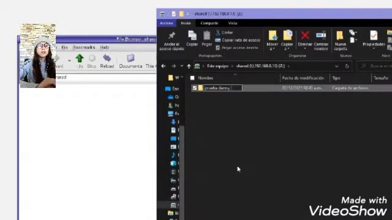Click the File Browser location field
Screen dimensions: 392x220
106,78
